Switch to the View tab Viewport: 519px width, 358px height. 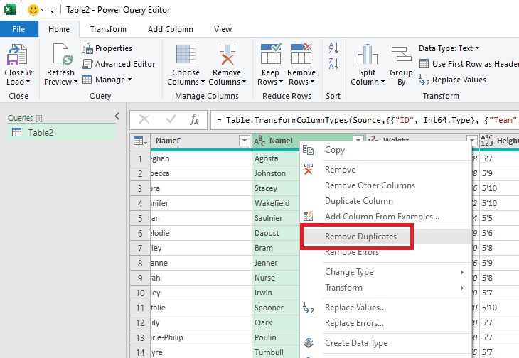point(223,29)
